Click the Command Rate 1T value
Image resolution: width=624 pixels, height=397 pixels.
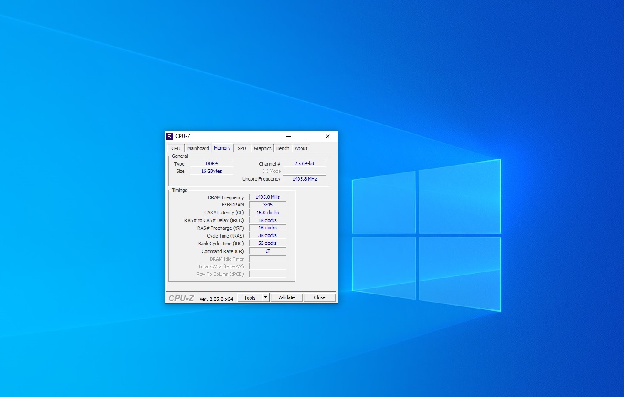tap(267, 251)
